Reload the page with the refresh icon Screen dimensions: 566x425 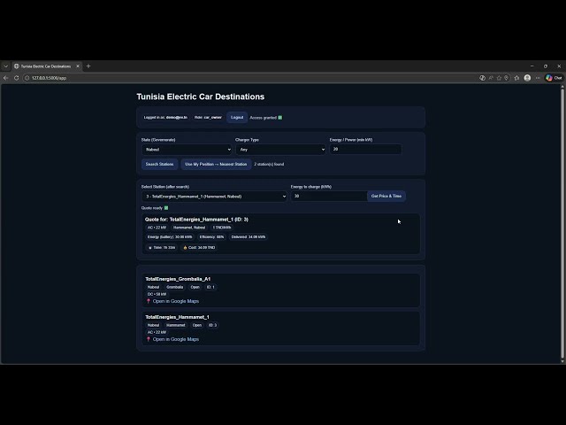coord(16,78)
